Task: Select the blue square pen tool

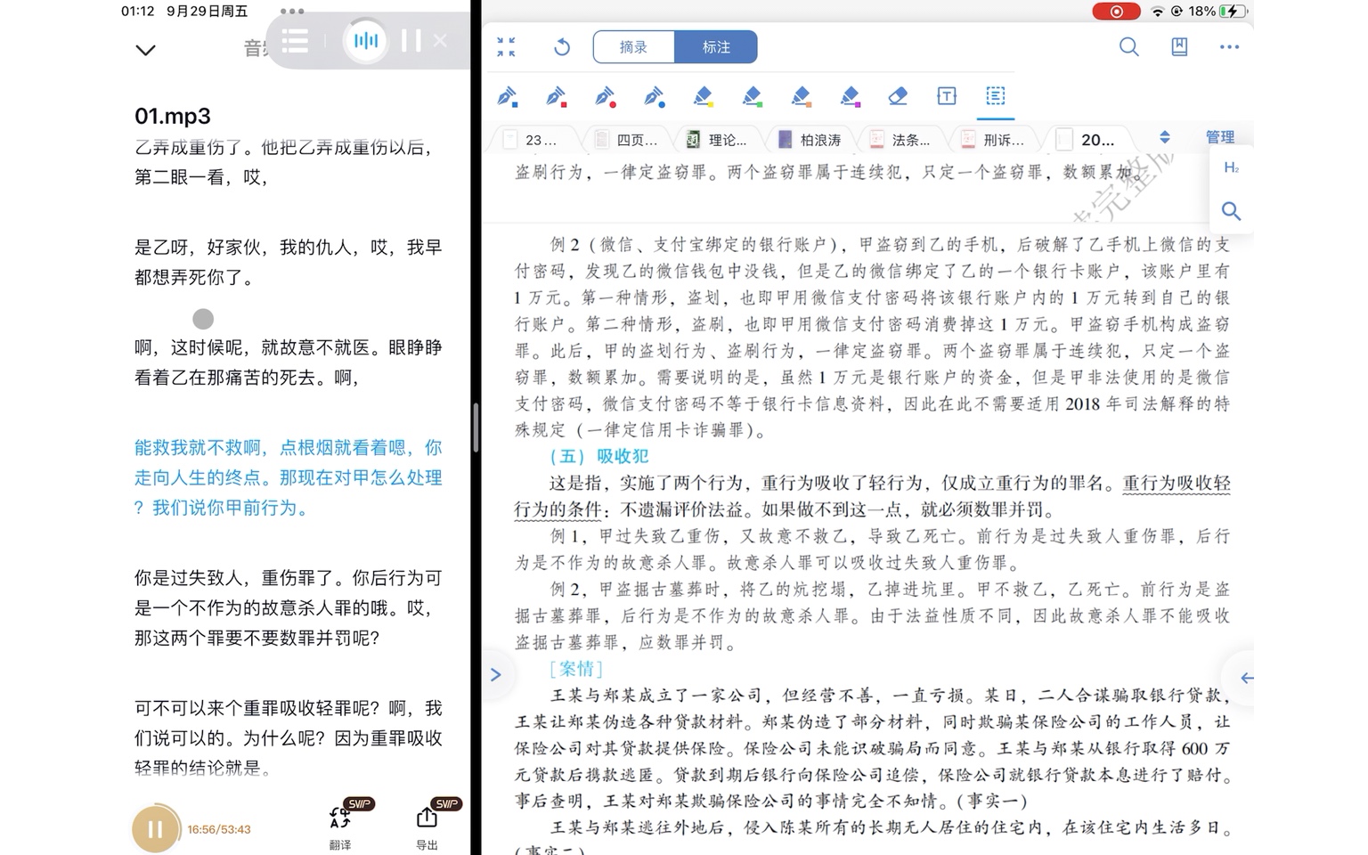Action: (x=508, y=96)
